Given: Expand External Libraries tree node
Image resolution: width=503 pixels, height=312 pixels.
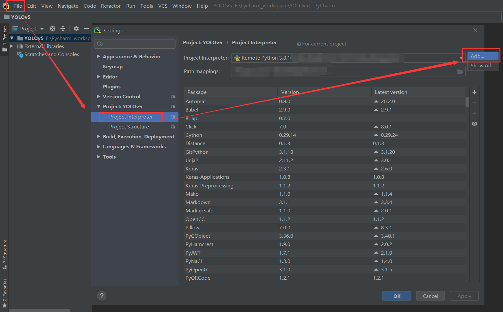Looking at the screenshot, I should point(12,46).
